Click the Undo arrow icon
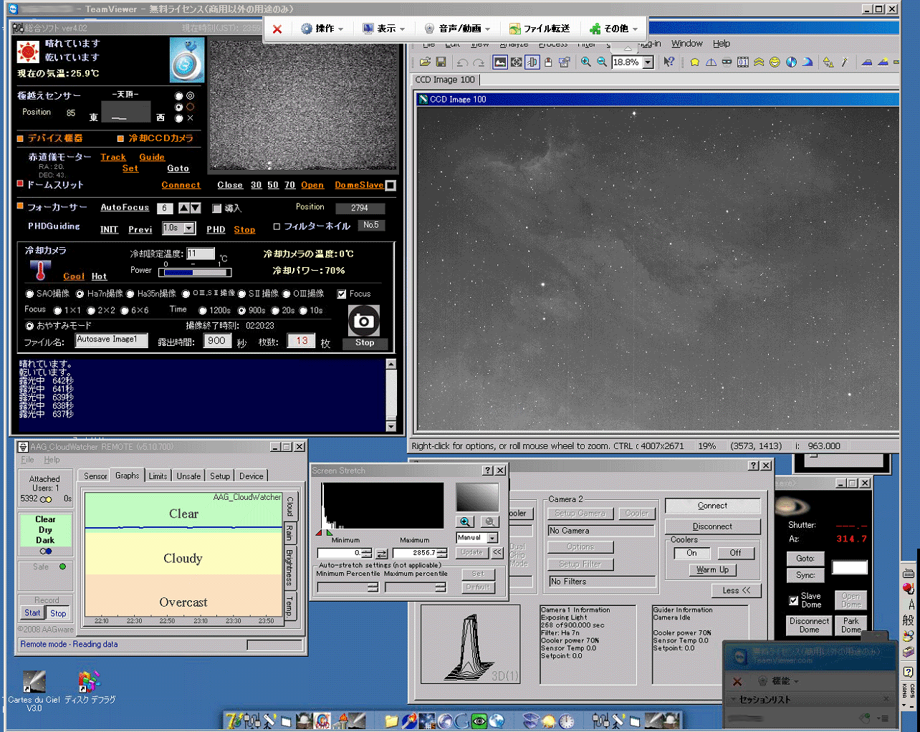Viewport: 920px width, 732px height. (x=462, y=62)
